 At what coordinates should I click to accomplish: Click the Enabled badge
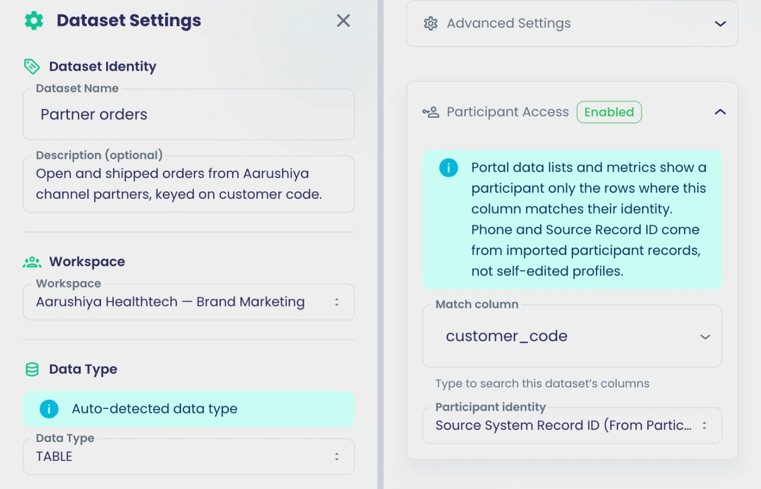coord(609,112)
